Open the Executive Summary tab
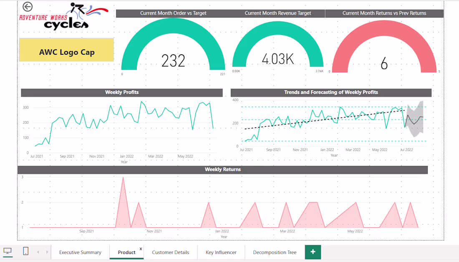Screen dimensions: 459x262 tap(80, 252)
